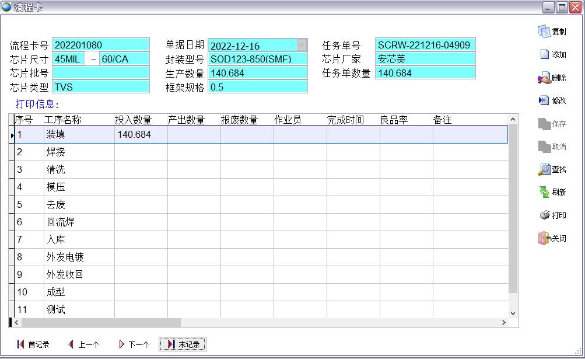The height and width of the screenshot is (359, 585).
Task: Click the 复制 (Copy) icon button
Action: pyautogui.click(x=551, y=32)
